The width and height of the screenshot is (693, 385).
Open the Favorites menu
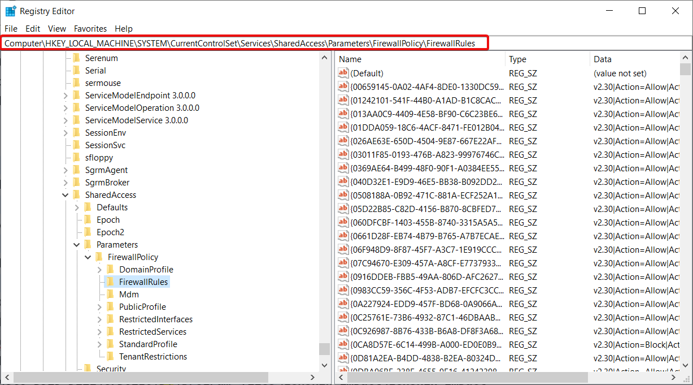click(90, 28)
